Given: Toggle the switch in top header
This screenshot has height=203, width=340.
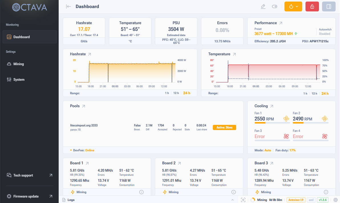Looking at the screenshot, I should click(x=274, y=7).
